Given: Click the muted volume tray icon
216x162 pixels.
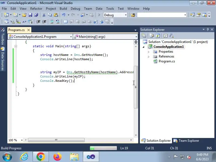Looking at the screenshot, I should pos(189,157).
